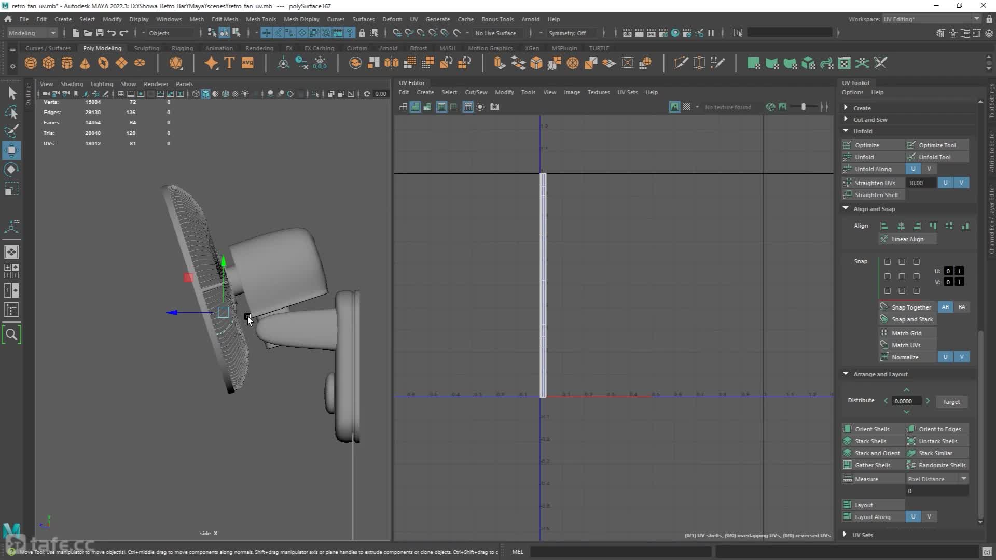Pick the Paint Selection tool
Screen dimensions: 996x560
pyautogui.click(x=11, y=131)
